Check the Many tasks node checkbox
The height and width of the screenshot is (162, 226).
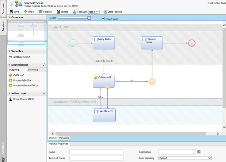point(96,39)
